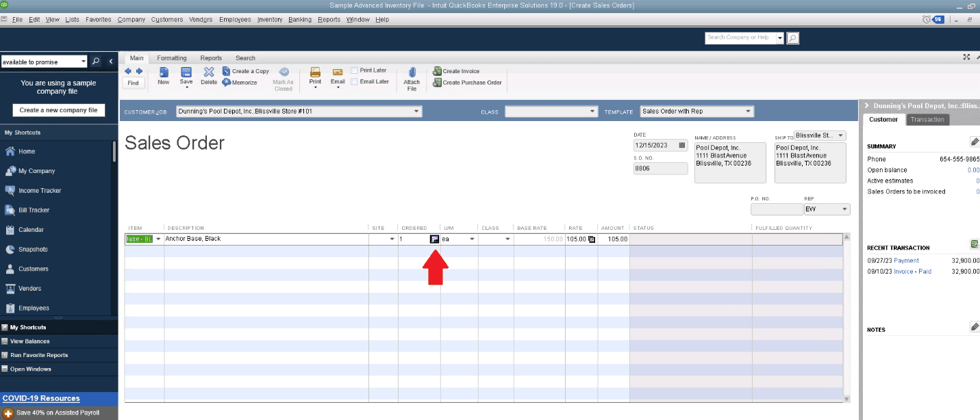Enable the Email Later checkbox
Image resolution: width=980 pixels, height=420 pixels.
(355, 81)
